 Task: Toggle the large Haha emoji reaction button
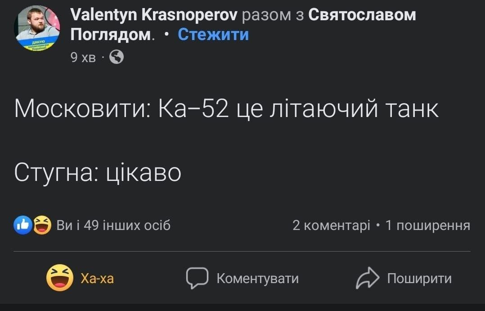[x=60, y=278]
